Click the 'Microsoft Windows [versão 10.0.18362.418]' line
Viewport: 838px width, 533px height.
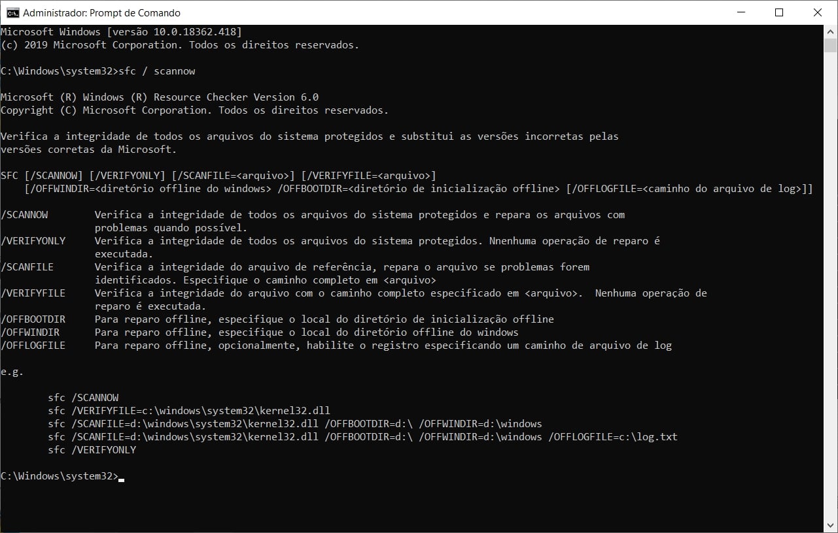121,31
